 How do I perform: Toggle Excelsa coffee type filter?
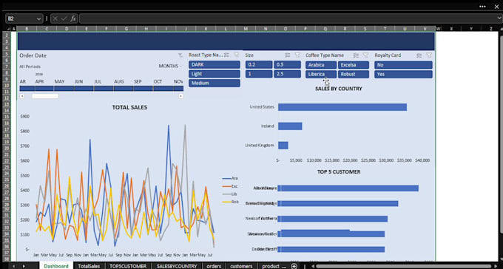(x=353, y=65)
